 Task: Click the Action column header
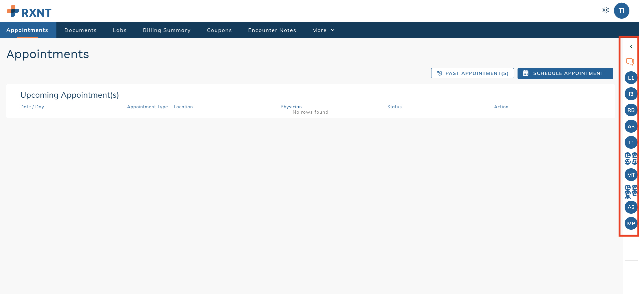pos(501,107)
